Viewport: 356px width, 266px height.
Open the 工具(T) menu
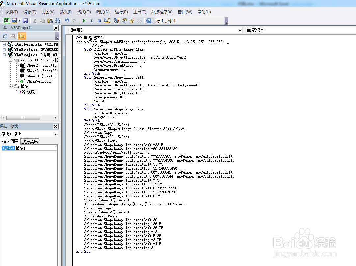(x=140, y=12)
